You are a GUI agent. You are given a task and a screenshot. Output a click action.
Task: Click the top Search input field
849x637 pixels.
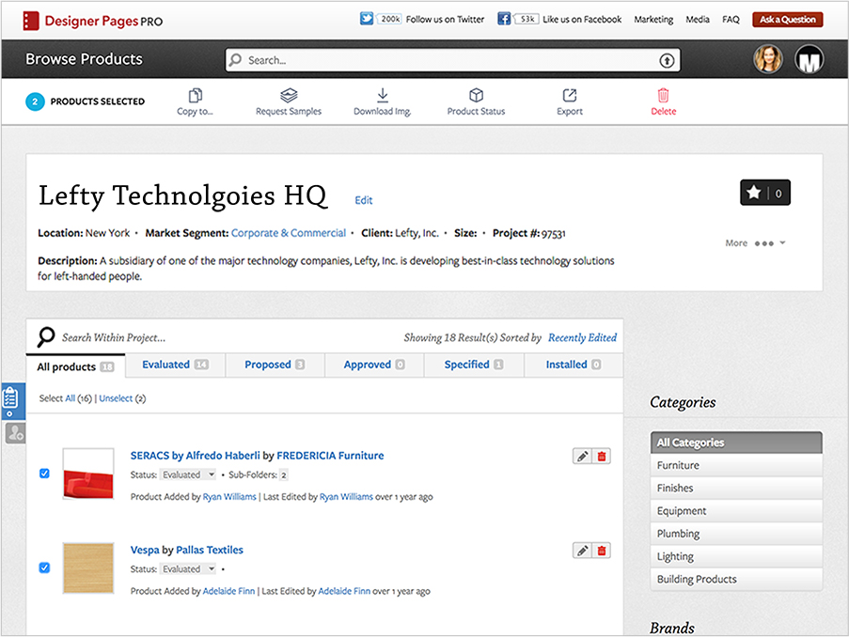tap(452, 60)
